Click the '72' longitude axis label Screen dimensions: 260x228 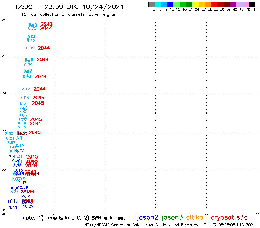point(206,214)
